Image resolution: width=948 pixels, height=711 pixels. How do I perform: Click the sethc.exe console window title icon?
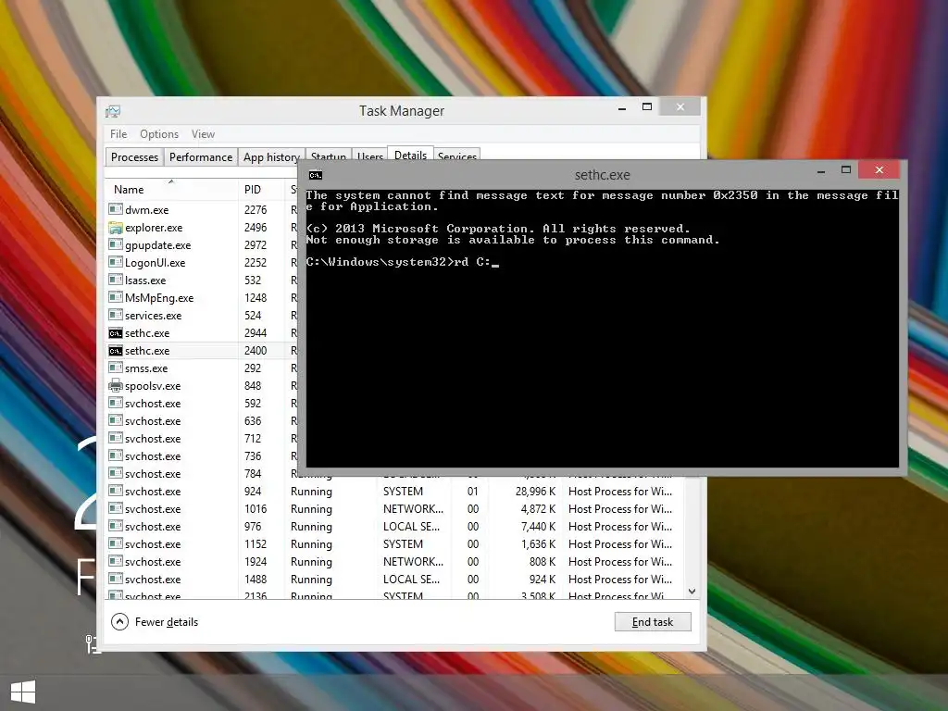316,175
